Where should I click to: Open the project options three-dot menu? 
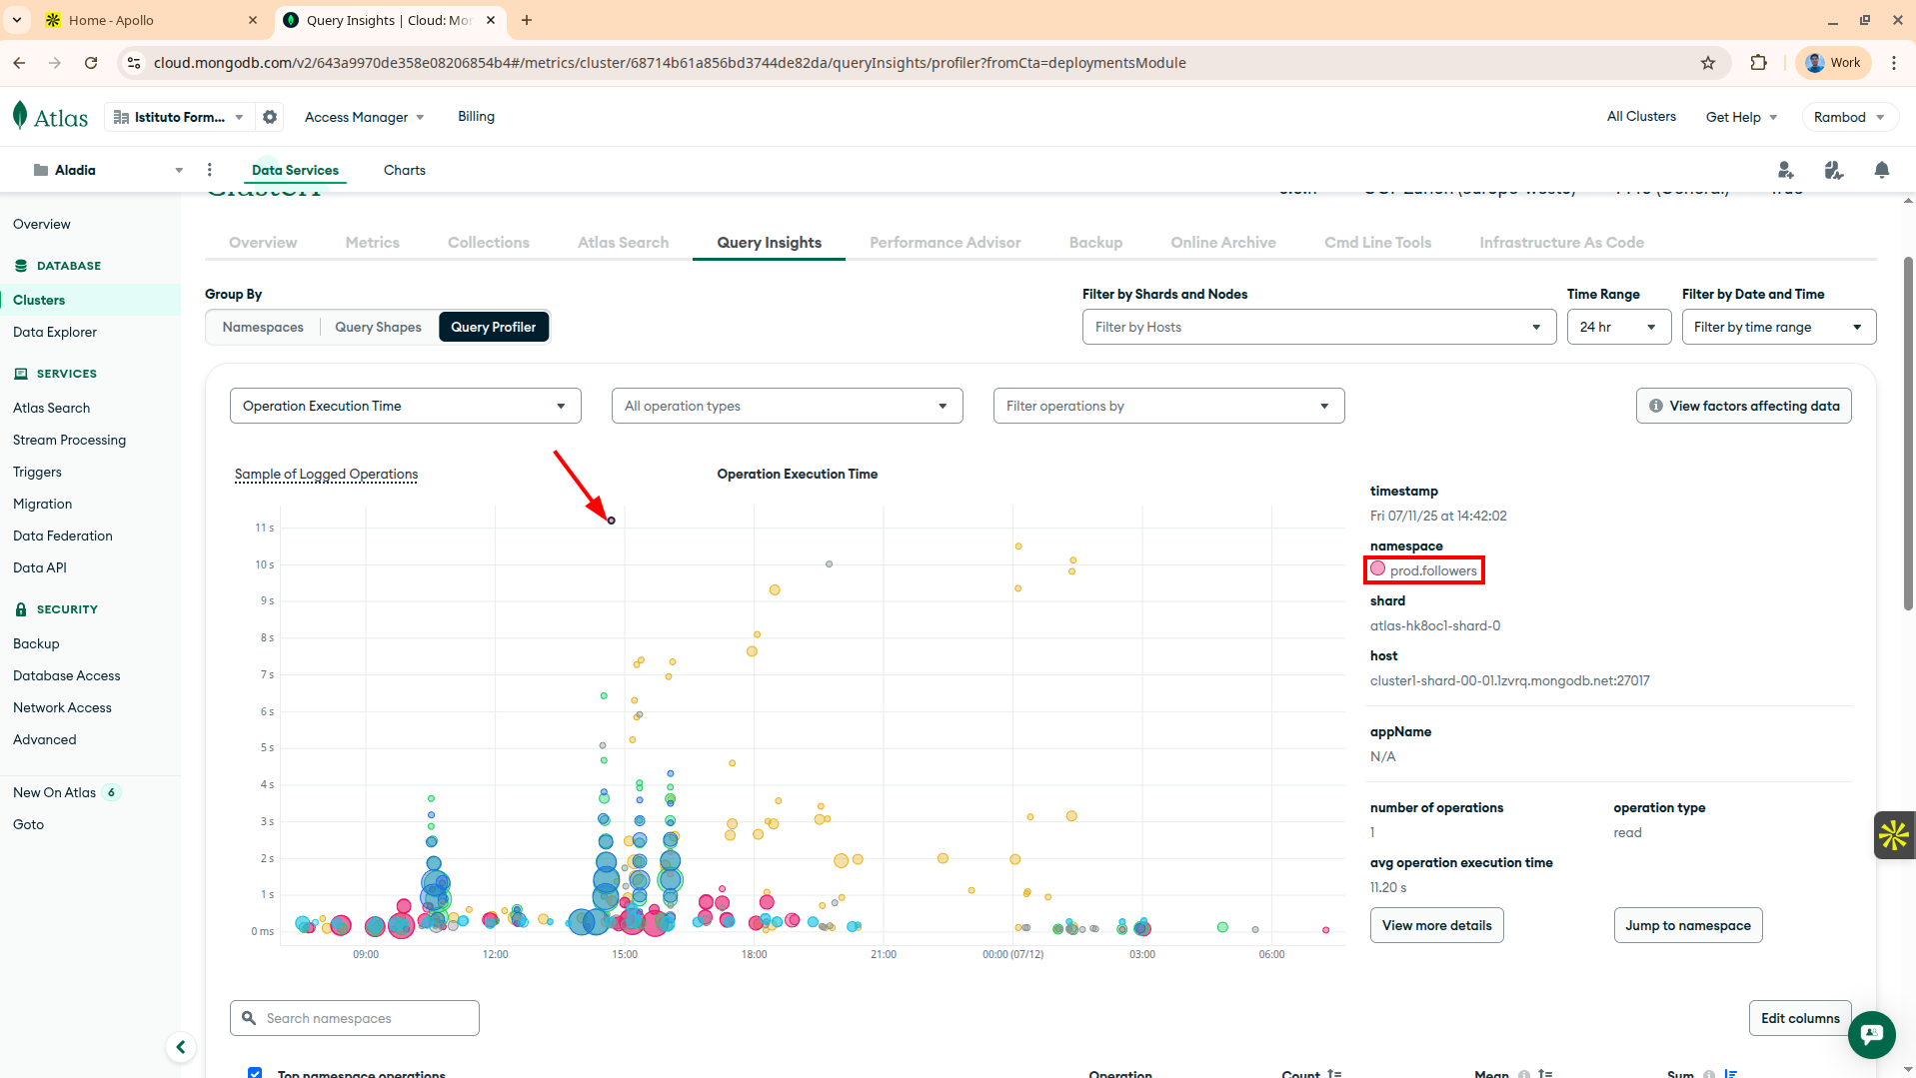tap(209, 170)
